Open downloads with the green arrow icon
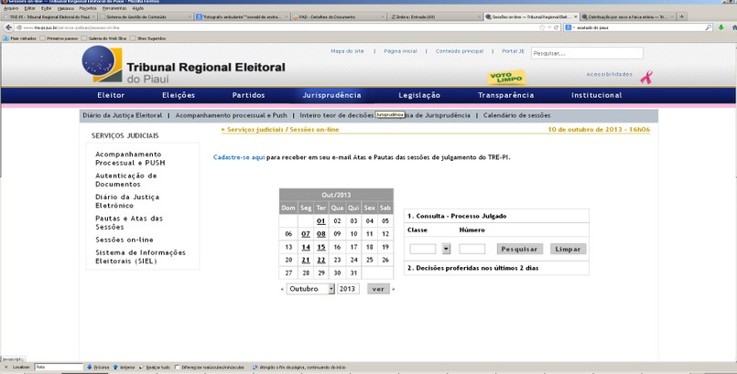This screenshot has width=737, height=374. coord(721,27)
